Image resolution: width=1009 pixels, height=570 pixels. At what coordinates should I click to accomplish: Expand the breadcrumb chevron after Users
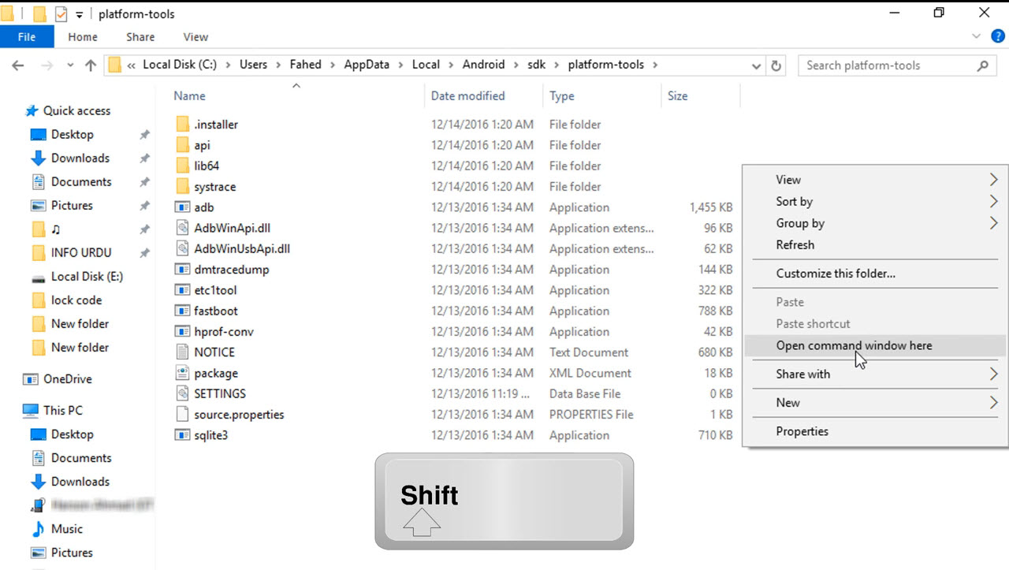click(278, 65)
